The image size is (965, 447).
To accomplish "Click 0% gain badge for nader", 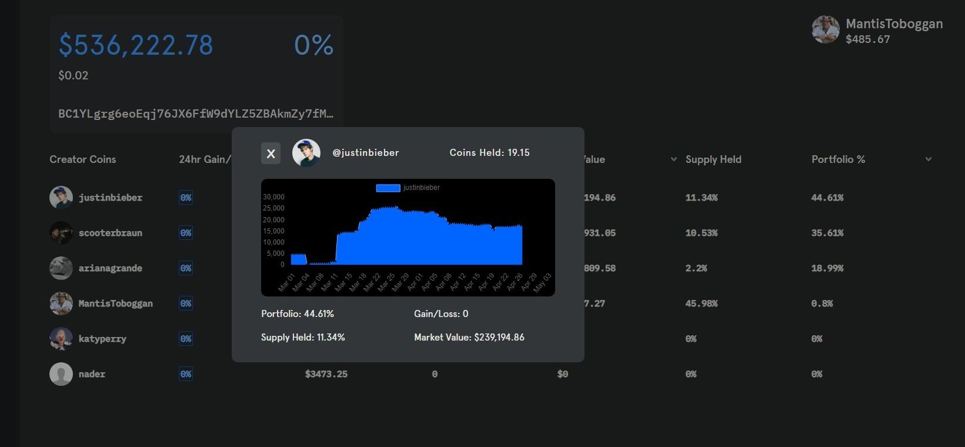I will 186,374.
